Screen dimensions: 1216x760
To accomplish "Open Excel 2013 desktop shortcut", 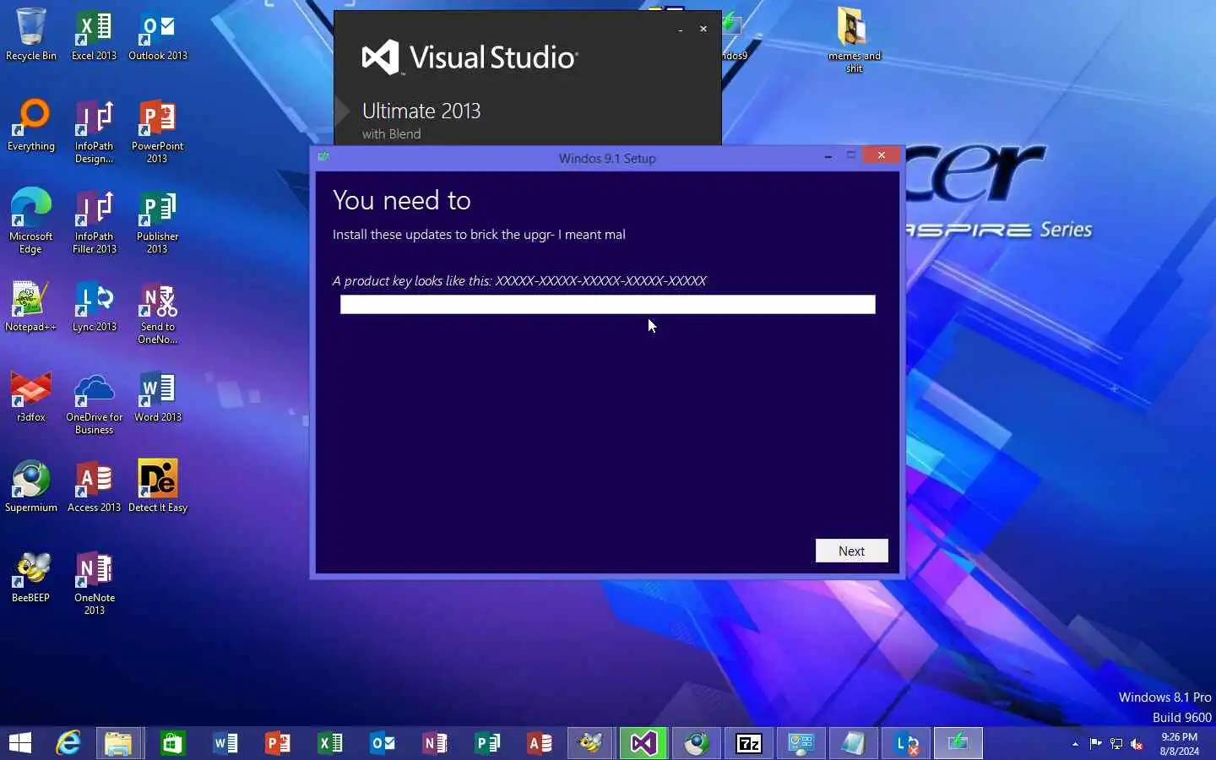I will tap(94, 35).
